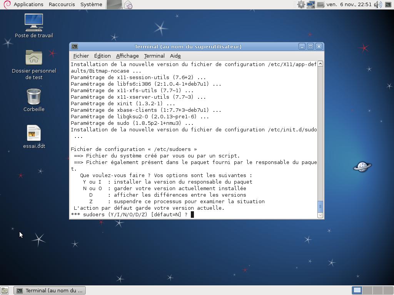Click the settings gear icon in top panel
This screenshot has height=295, width=394.
coord(301,5)
